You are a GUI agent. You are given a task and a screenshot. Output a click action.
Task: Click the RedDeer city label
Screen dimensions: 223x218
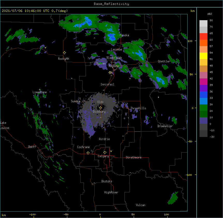[x=114, y=66]
